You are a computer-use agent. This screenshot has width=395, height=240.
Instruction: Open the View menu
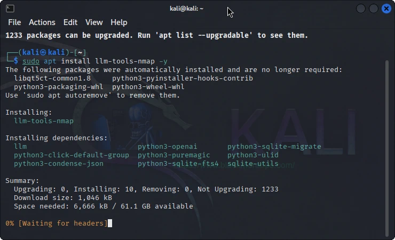point(94,22)
